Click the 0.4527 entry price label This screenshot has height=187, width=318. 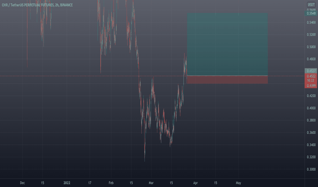point(311,71)
